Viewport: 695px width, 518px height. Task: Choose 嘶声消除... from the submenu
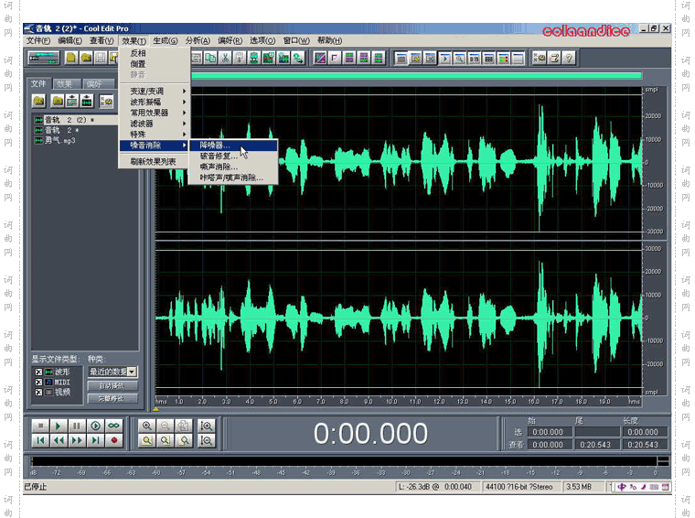coord(233,167)
